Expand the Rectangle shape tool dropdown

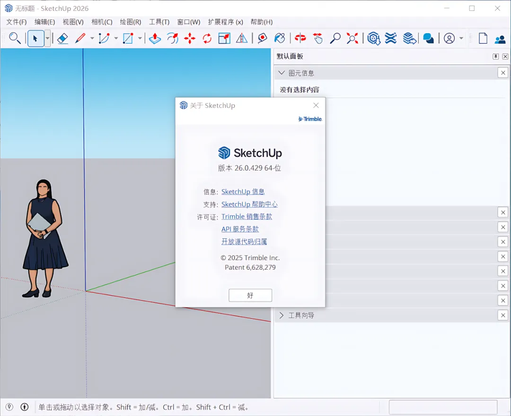(140, 38)
